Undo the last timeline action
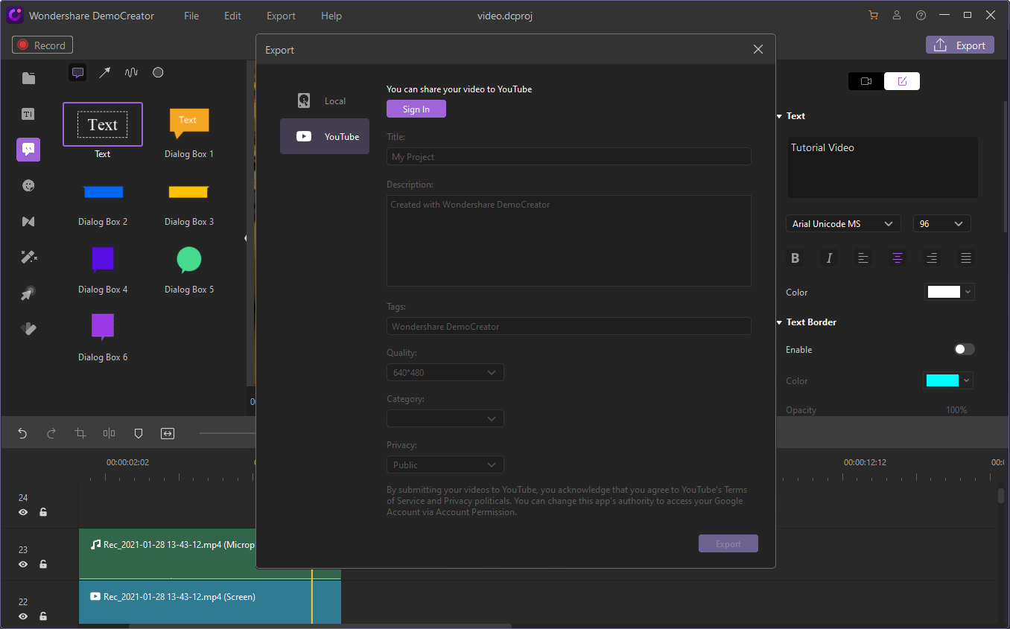This screenshot has height=629, width=1010. point(22,433)
